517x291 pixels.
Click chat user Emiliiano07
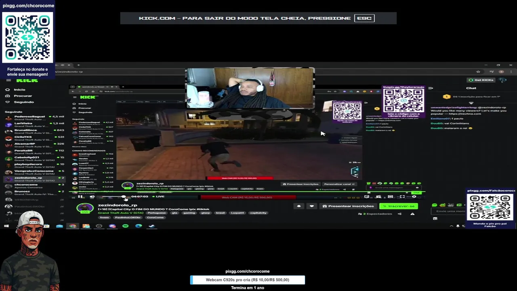pos(440,118)
